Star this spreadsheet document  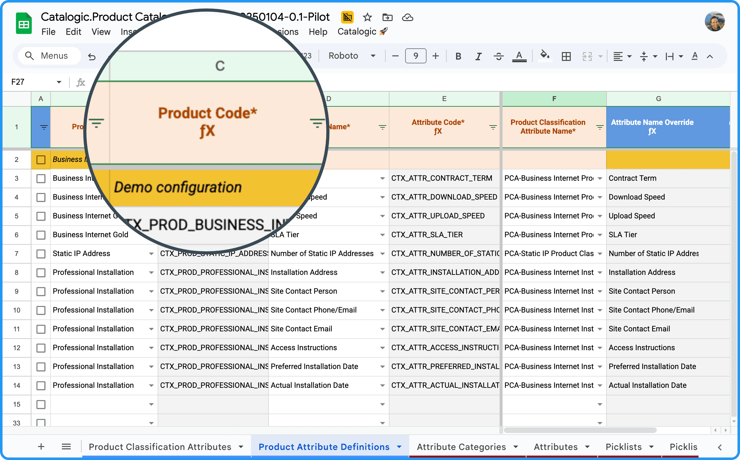367,17
